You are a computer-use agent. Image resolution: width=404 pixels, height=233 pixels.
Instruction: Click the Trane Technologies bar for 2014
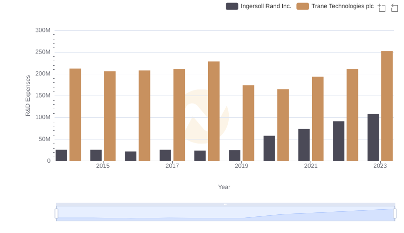click(x=75, y=115)
